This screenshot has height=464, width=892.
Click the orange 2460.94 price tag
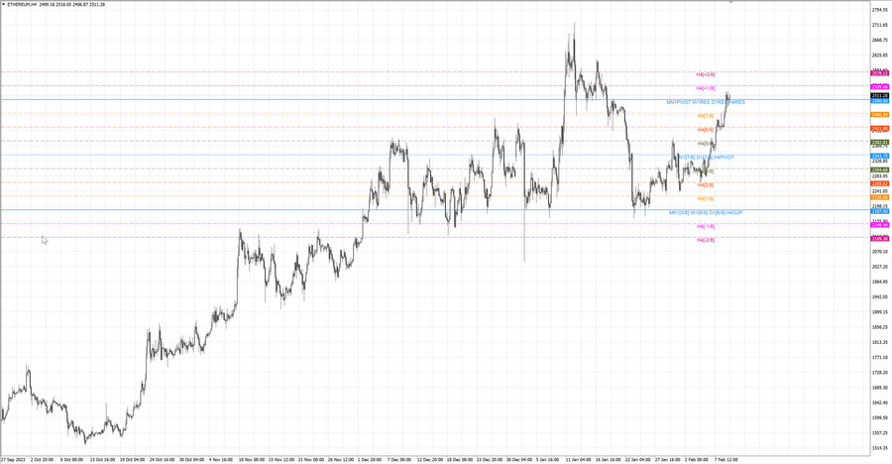pos(878,115)
